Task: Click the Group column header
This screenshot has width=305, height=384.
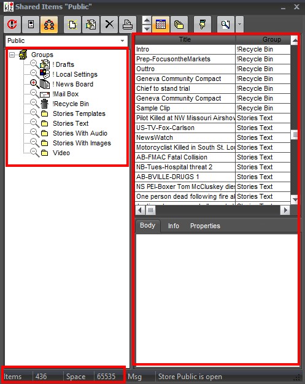Action: click(263, 39)
